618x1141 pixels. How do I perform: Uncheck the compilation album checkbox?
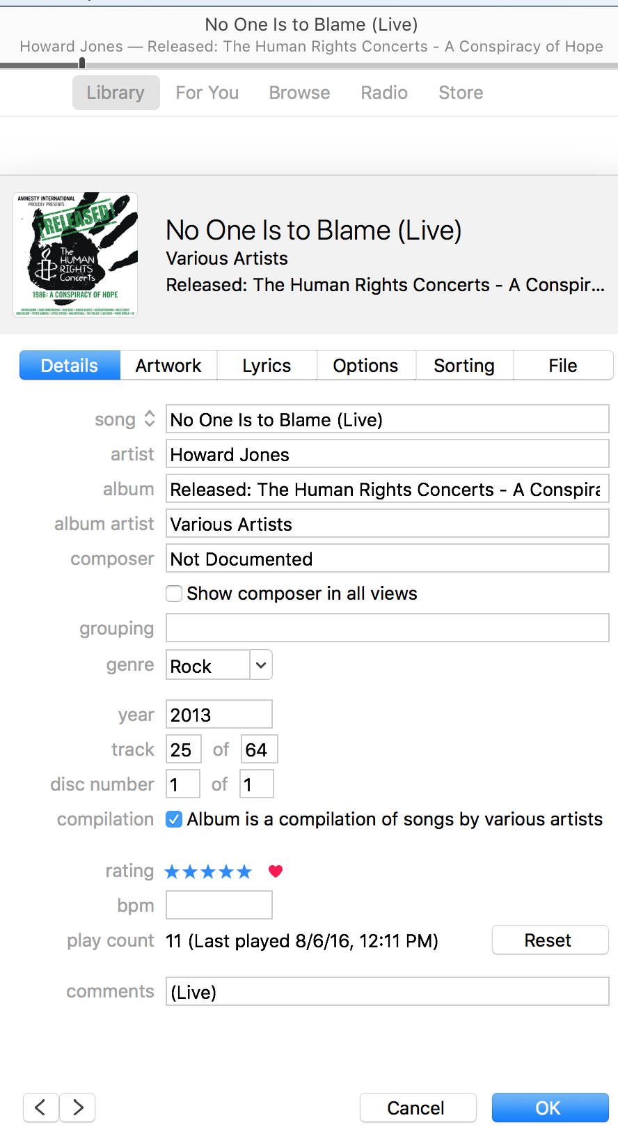(x=174, y=819)
